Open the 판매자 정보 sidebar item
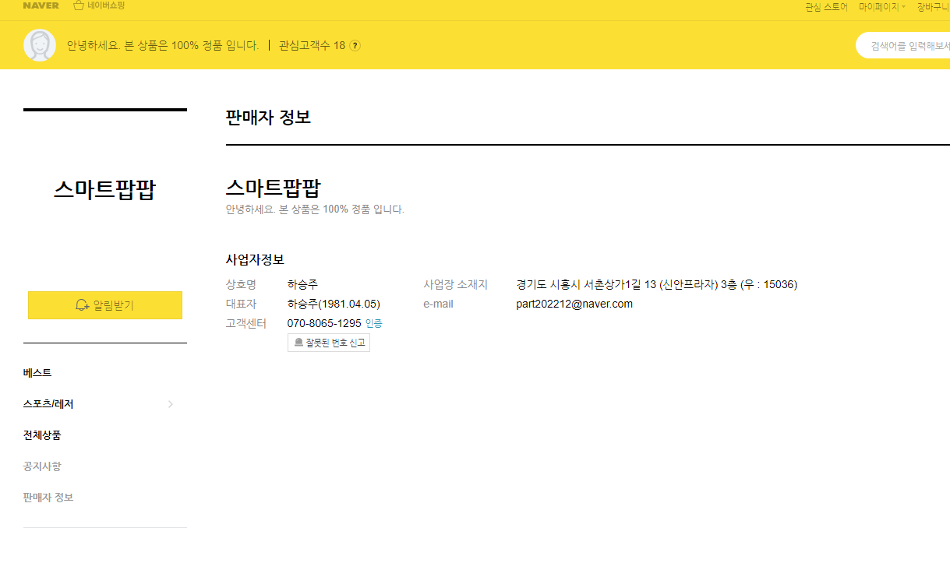950x563 pixels. (x=48, y=498)
